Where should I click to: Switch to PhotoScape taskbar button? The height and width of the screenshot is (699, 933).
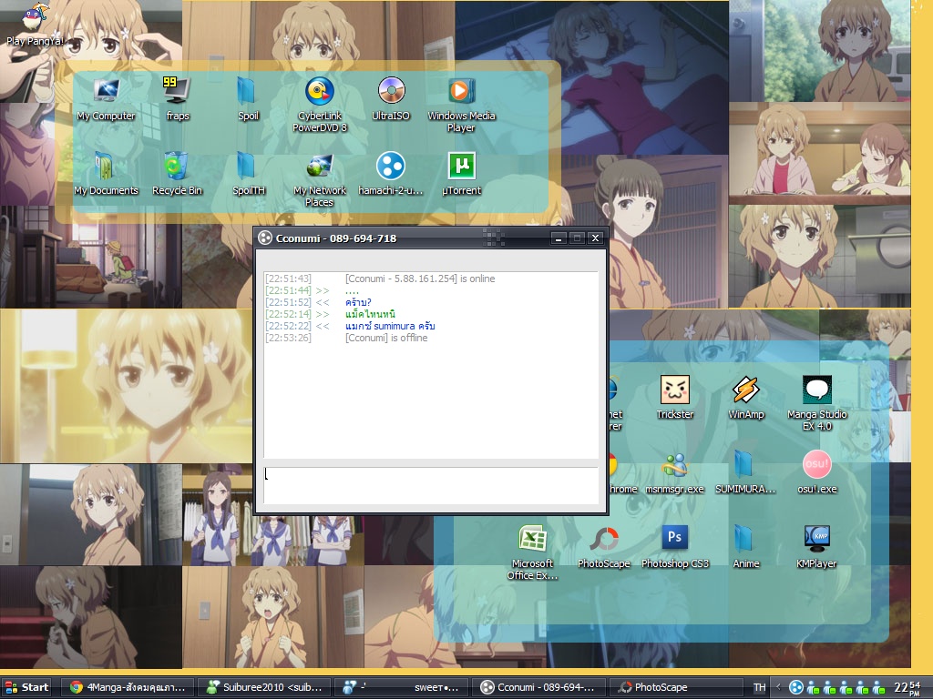click(x=675, y=687)
